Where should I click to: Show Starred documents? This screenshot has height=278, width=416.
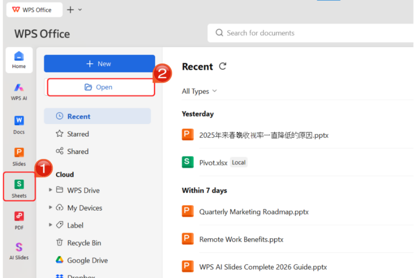72,134
